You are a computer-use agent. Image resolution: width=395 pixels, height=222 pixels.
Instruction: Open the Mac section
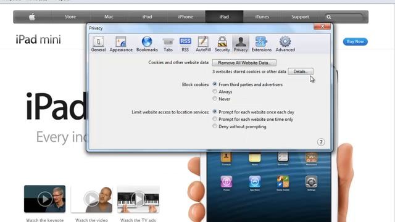coord(109,17)
